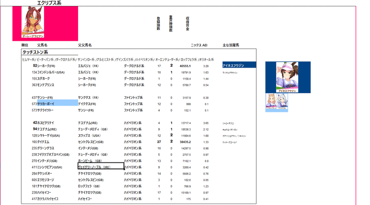Image resolution: width=370 pixels, height=205 pixels.
Task: Select the 順位 column header
Action: [25, 45]
